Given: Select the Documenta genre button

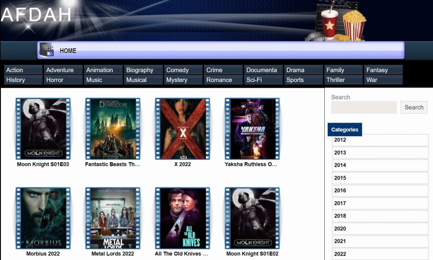Looking at the screenshot, I should [263, 70].
